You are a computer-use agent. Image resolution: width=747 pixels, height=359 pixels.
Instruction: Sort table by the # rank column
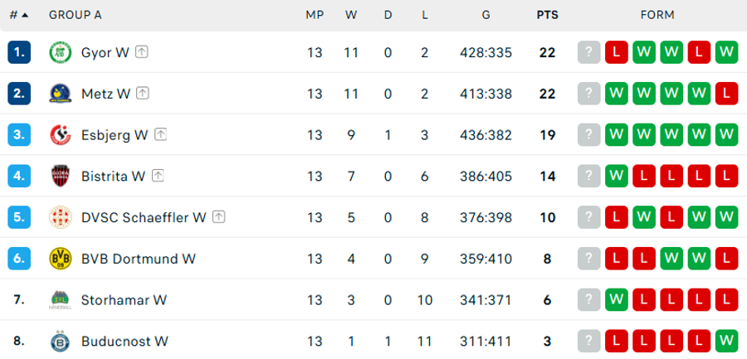click(x=18, y=15)
